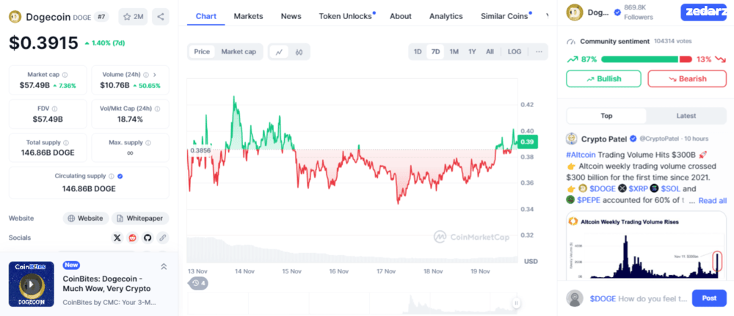The height and width of the screenshot is (316, 734).
Task: Click the chart range slider handle
Action: click(x=516, y=303)
